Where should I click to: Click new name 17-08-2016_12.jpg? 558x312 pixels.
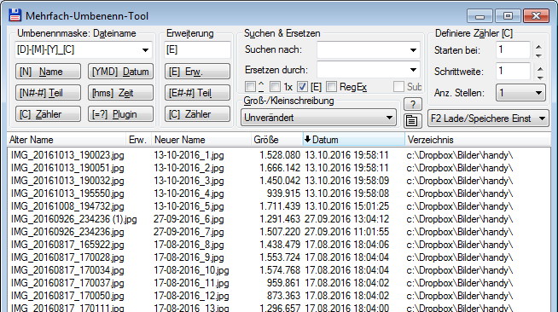click(x=191, y=296)
